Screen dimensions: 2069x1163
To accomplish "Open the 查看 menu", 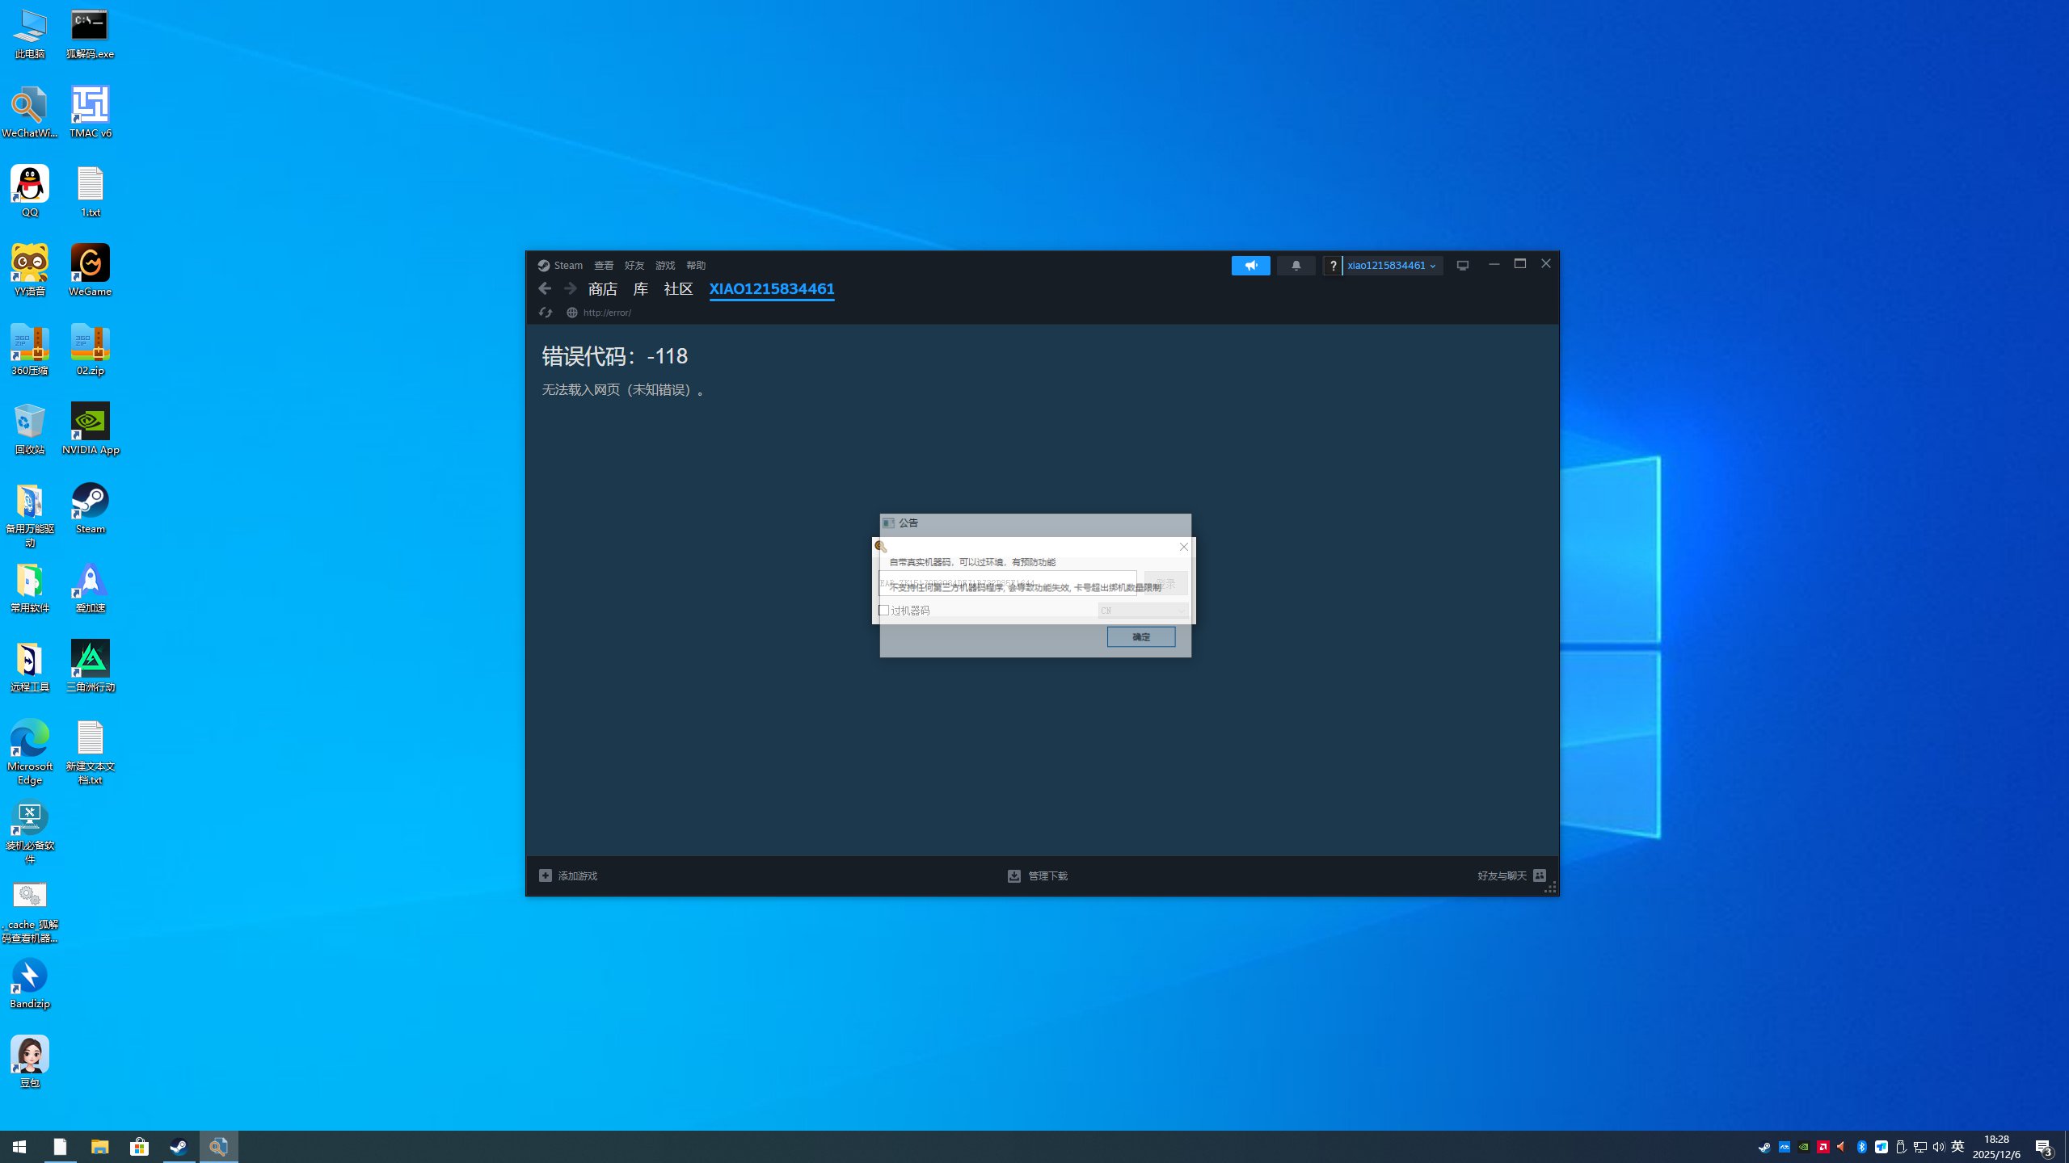I will 603,266.
